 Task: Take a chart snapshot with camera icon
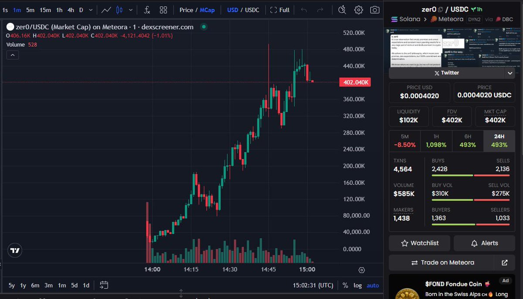(374, 10)
